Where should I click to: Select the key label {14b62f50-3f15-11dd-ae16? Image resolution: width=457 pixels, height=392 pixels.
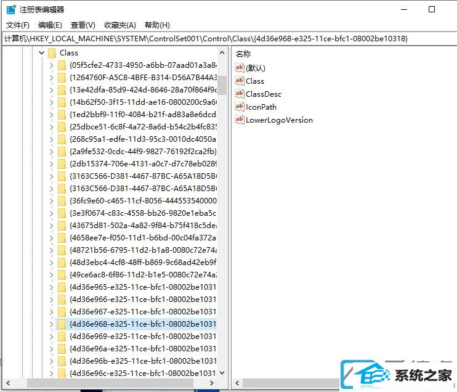143,102
